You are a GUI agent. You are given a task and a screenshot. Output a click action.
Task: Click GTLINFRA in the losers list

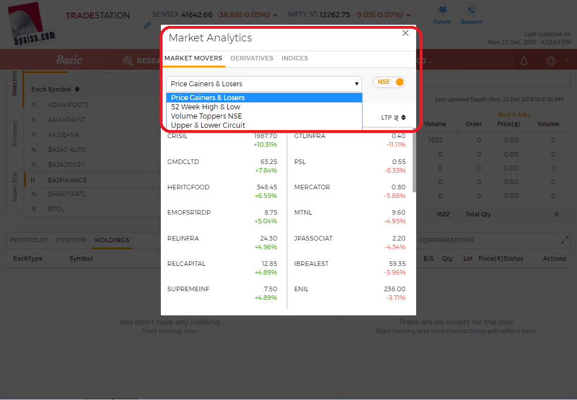point(310,136)
